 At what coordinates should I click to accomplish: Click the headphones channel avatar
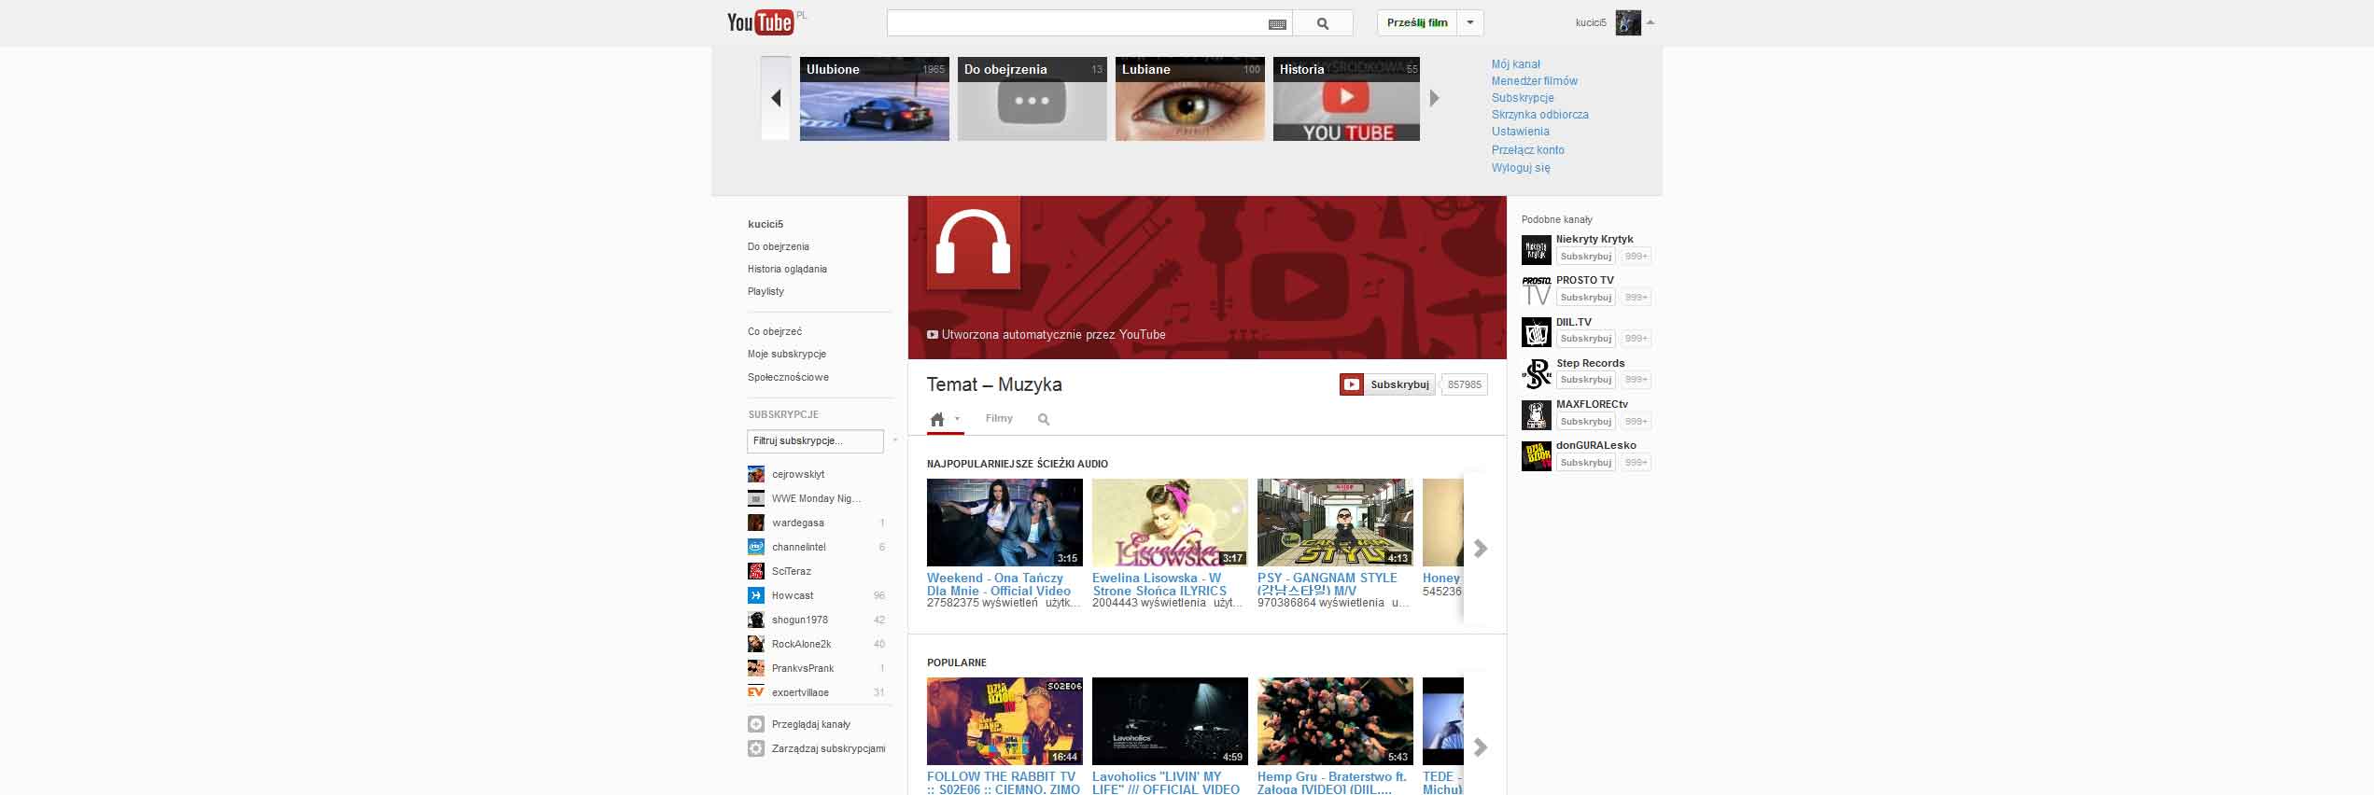(x=974, y=243)
